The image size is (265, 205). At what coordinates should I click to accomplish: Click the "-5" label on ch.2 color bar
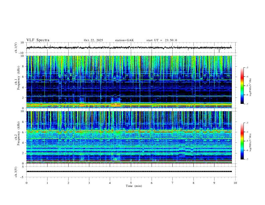(x=247, y=141)
